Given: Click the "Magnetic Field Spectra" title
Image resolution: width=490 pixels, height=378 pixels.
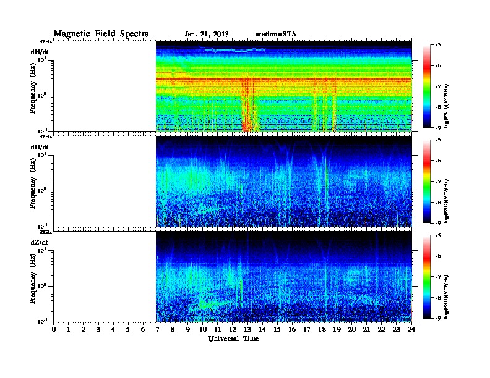Looking at the screenshot, I should (x=101, y=34).
